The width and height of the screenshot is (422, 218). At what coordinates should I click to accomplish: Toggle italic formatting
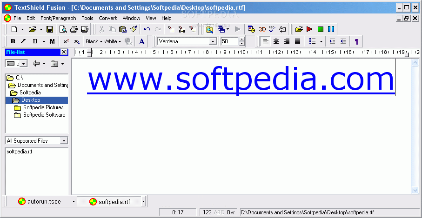[x=23, y=41]
